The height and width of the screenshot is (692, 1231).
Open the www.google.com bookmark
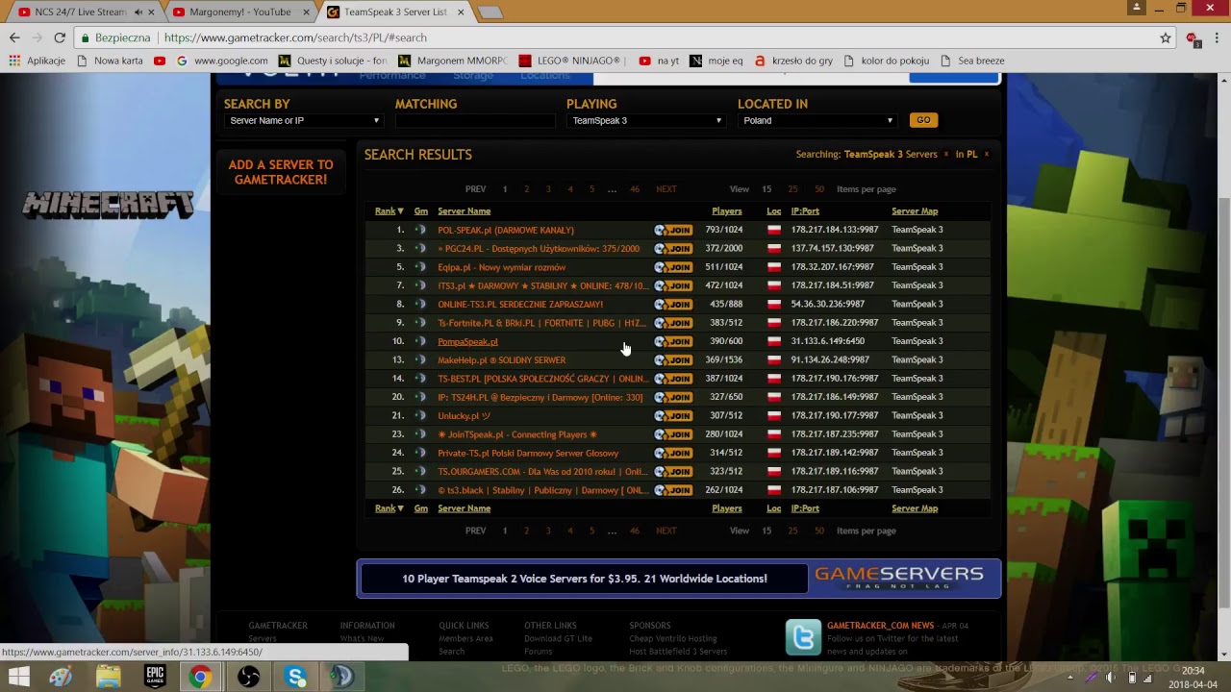pyautogui.click(x=222, y=61)
